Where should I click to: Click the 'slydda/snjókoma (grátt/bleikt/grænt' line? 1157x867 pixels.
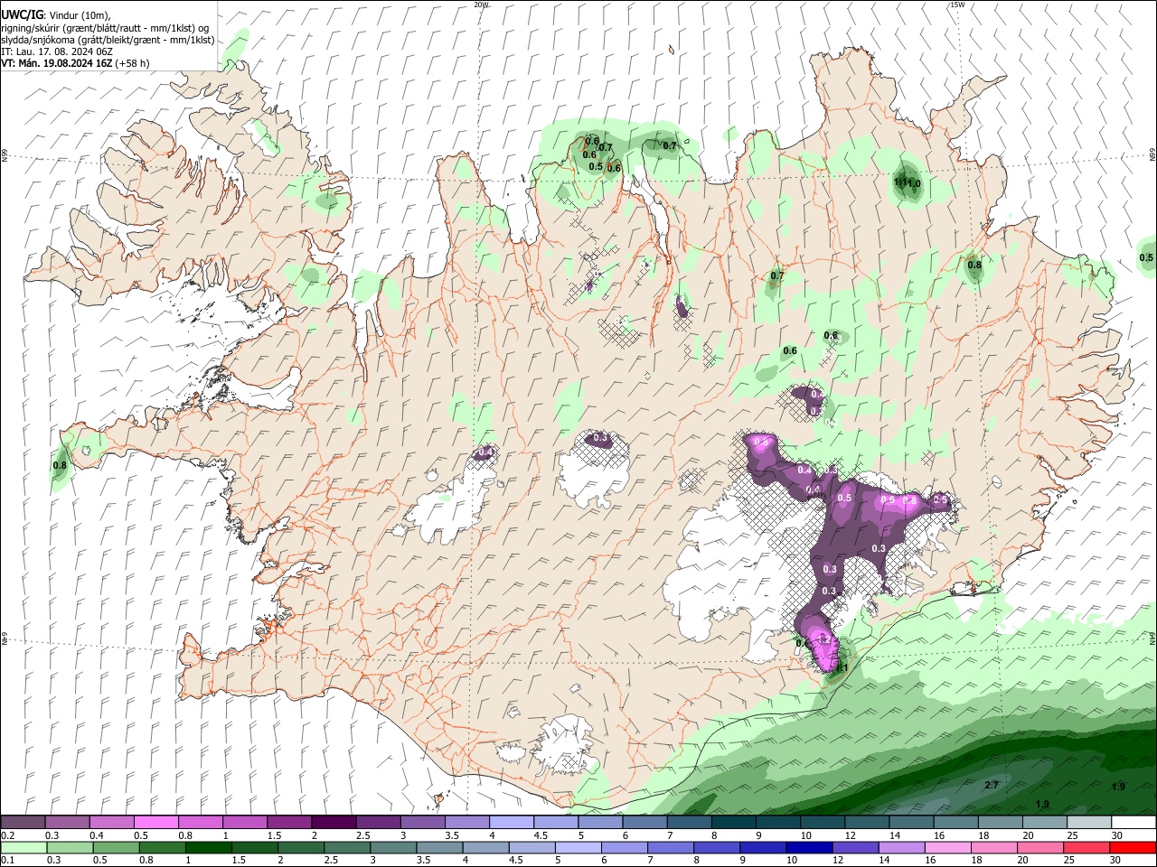click(108, 40)
